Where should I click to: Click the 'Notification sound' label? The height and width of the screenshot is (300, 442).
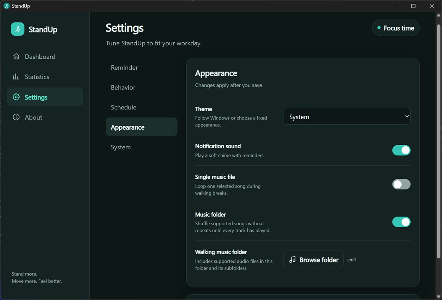click(218, 146)
